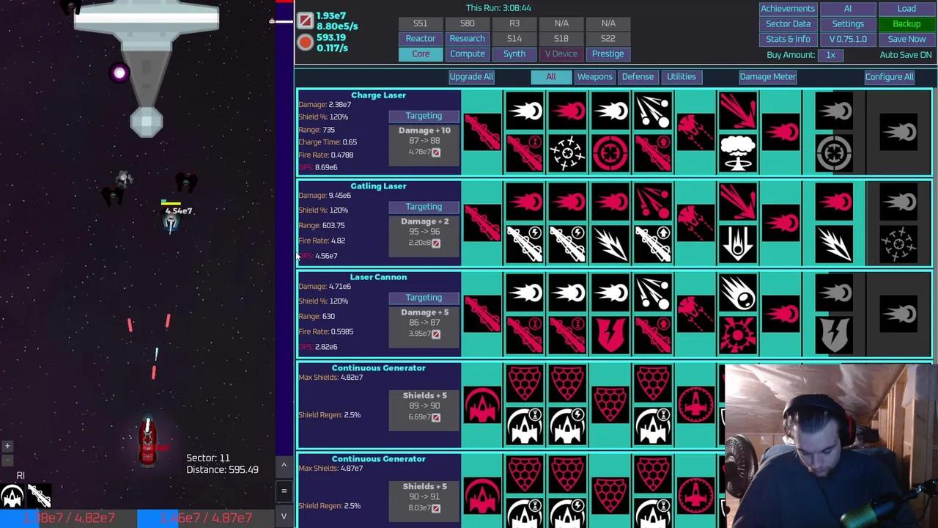This screenshot has width=938, height=528.
Task: Open the Research screen
Action: (x=468, y=38)
